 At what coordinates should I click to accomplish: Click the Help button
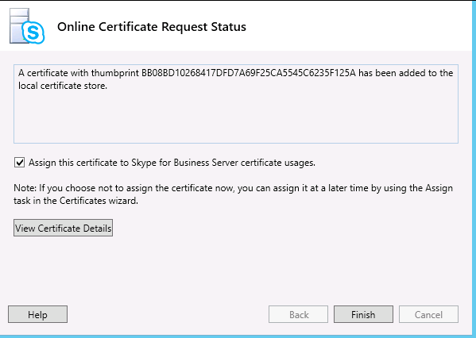tap(37, 314)
